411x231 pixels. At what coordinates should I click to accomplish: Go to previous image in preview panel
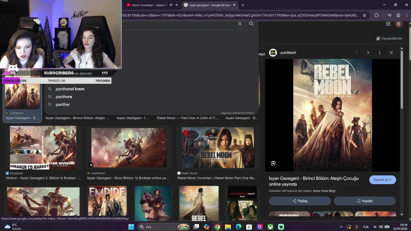click(x=356, y=53)
